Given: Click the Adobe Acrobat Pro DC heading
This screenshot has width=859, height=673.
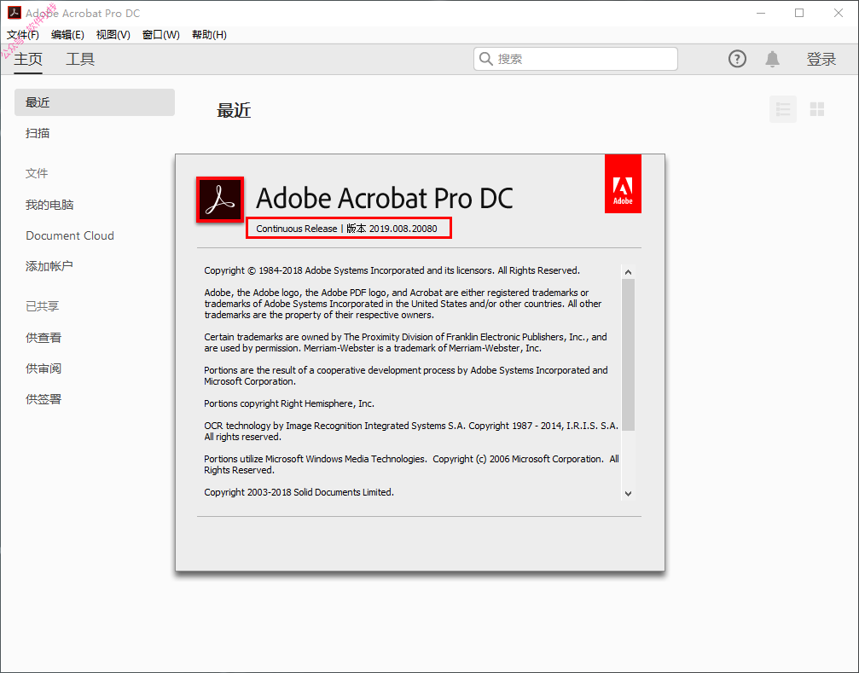Looking at the screenshot, I should [x=385, y=198].
